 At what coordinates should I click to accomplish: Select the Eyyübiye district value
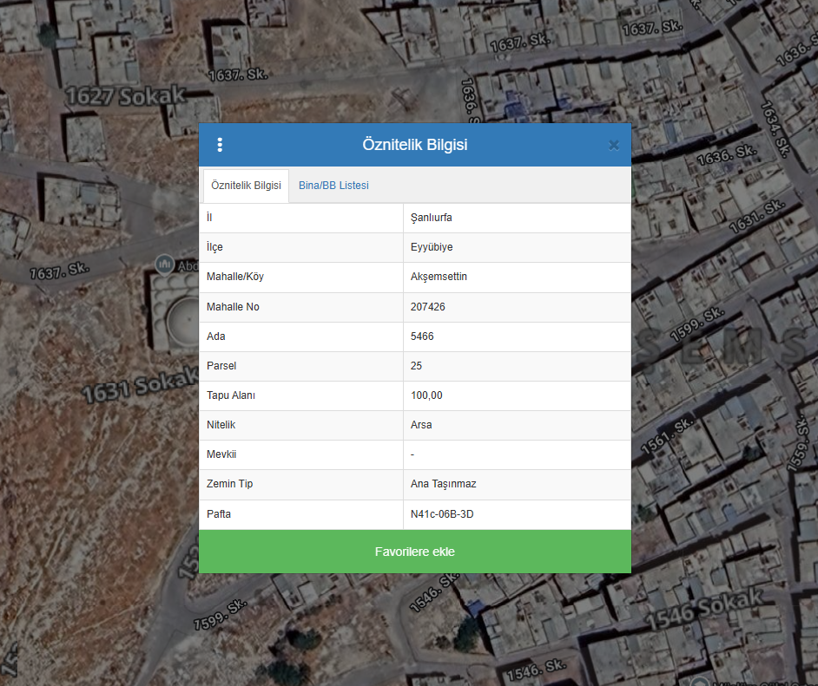[x=432, y=247]
